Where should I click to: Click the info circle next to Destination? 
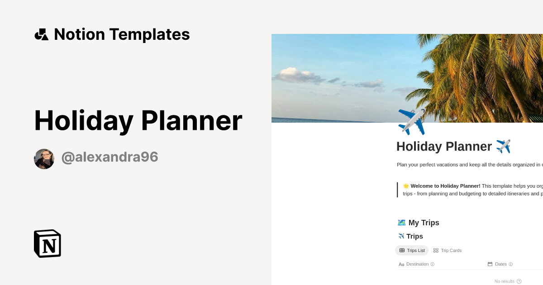coord(432,264)
